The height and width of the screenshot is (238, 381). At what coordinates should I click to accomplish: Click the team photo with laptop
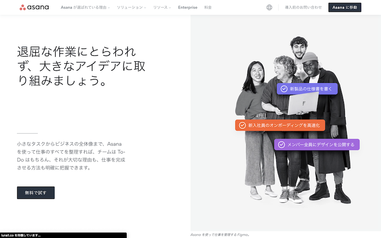293,120
